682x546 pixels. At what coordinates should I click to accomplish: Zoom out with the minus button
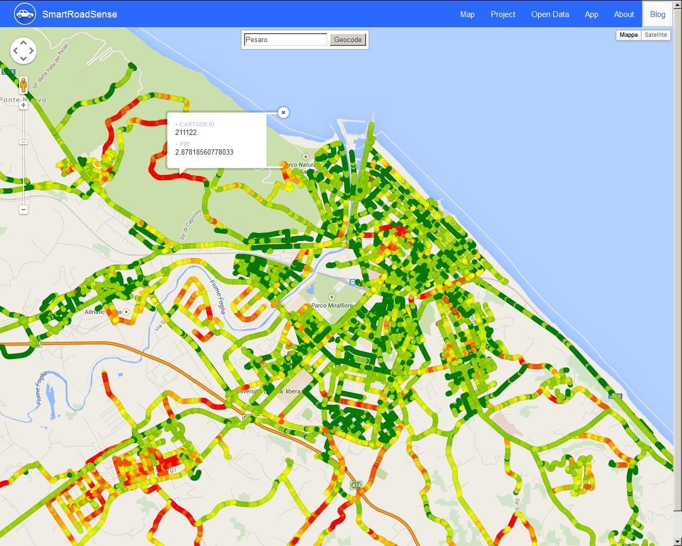[x=23, y=210]
